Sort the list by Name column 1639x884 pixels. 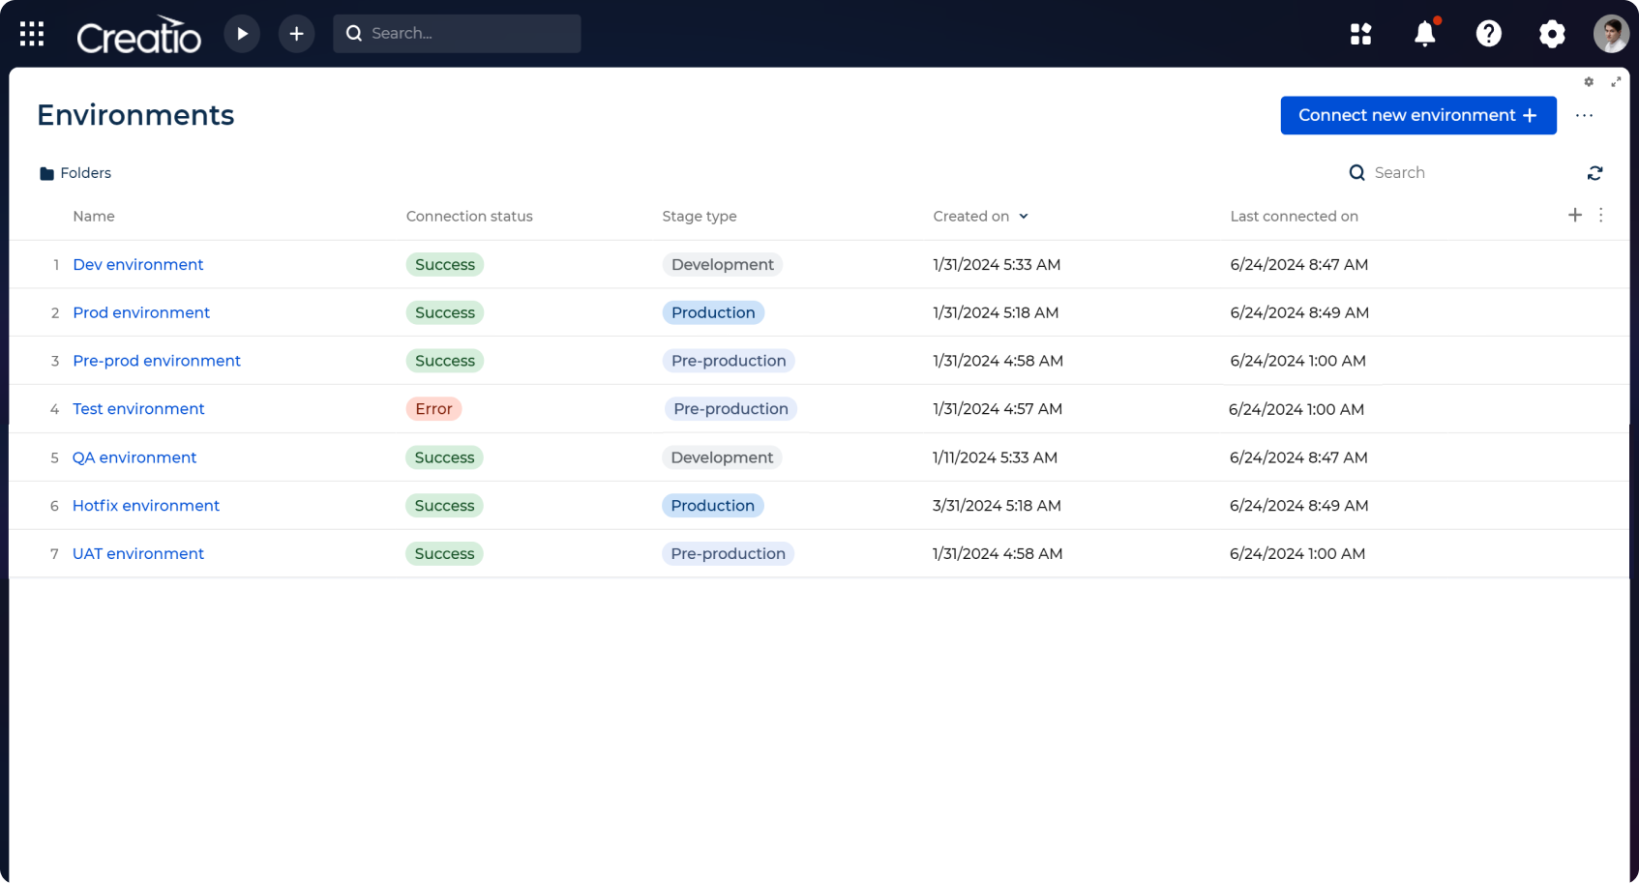[93, 216]
